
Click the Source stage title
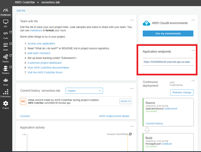[150, 103]
